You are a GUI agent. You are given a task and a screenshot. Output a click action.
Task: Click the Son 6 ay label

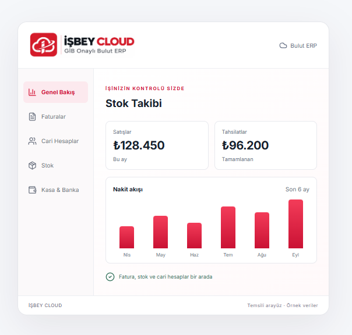click(297, 190)
